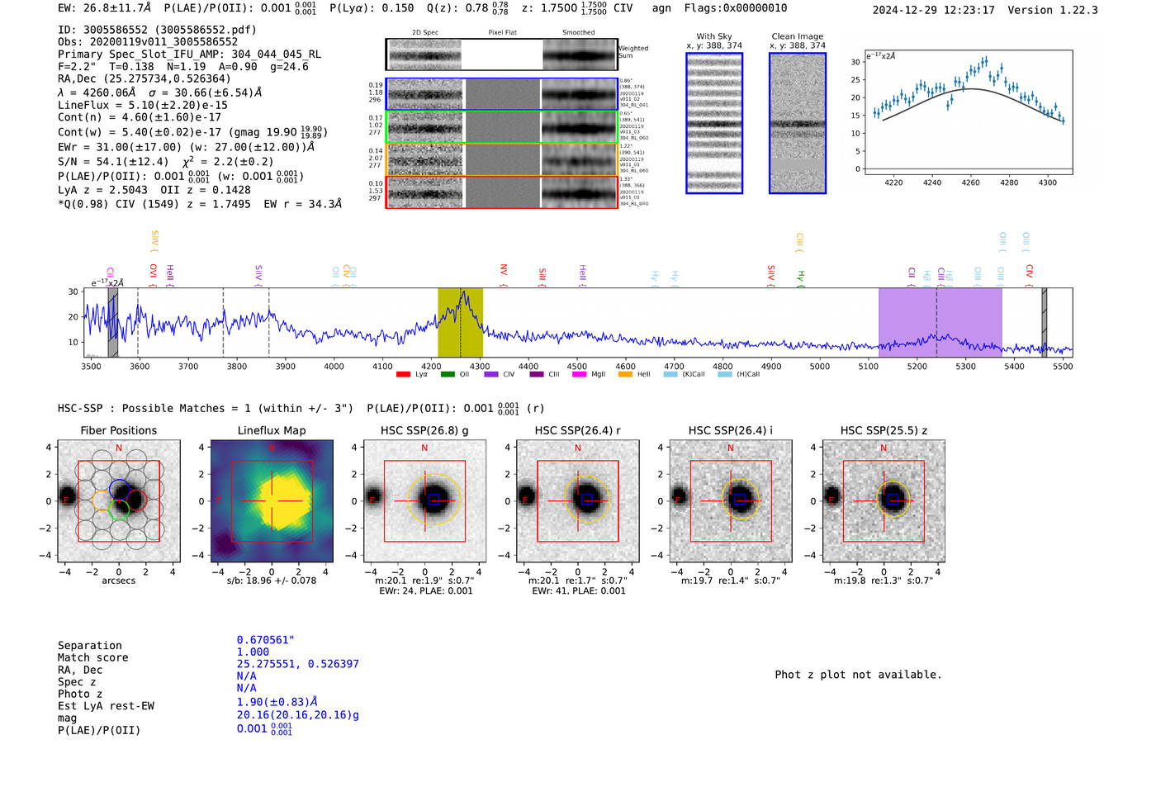This screenshot has width=1156, height=787.
Task: Click the Phot z plot not available text
Action: [x=858, y=675]
